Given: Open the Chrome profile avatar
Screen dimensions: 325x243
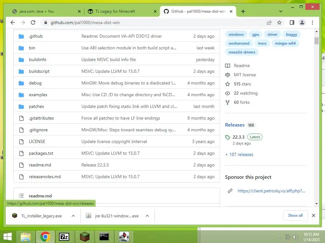Looking at the screenshot, I should pos(302,22).
